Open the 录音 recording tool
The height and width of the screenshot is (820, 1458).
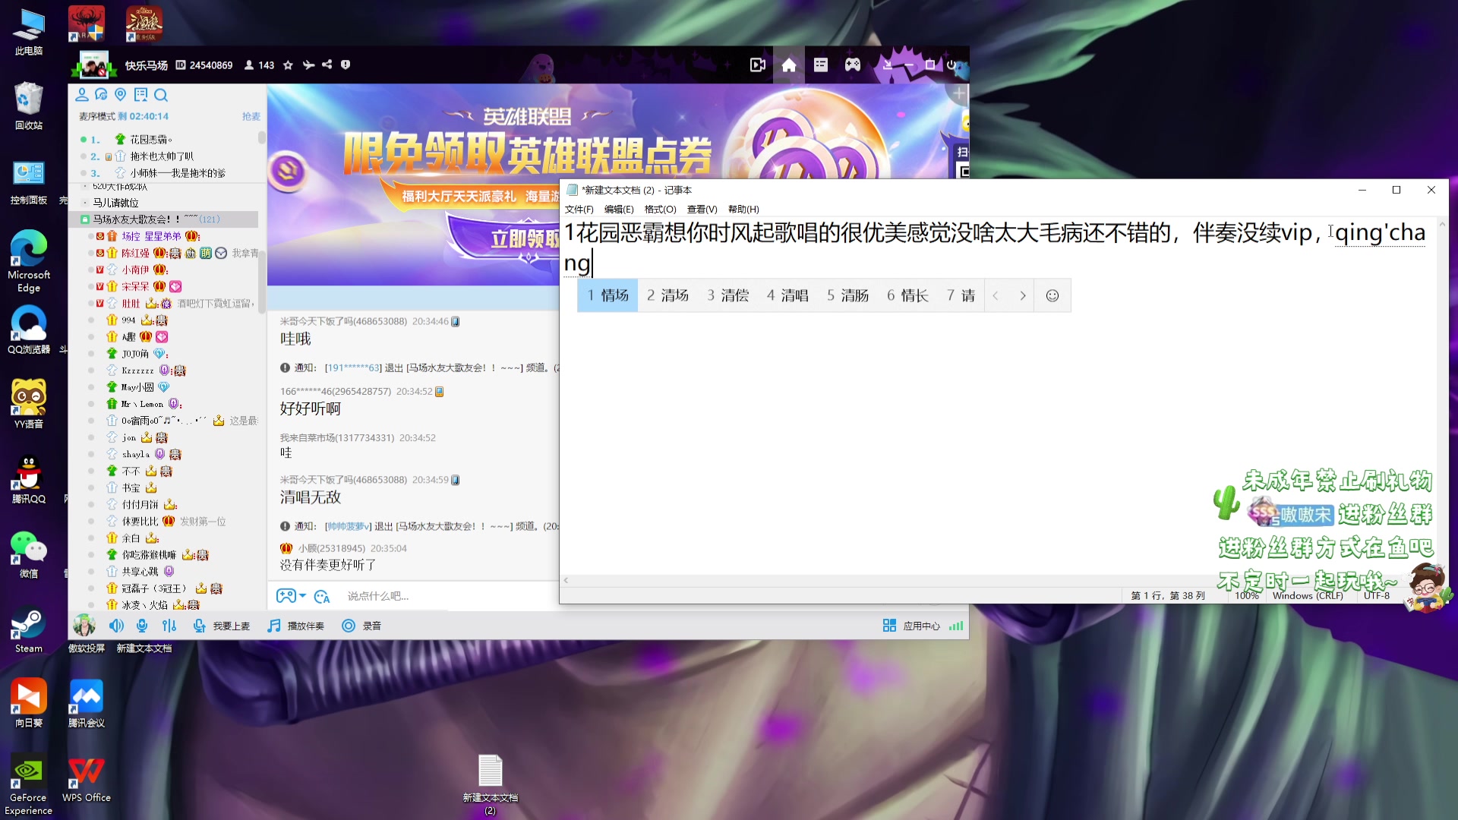(x=360, y=626)
